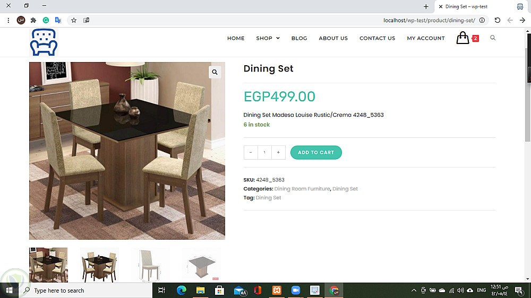Open the Dining Room Furniture category link
This screenshot has width=531, height=298.
302,189
